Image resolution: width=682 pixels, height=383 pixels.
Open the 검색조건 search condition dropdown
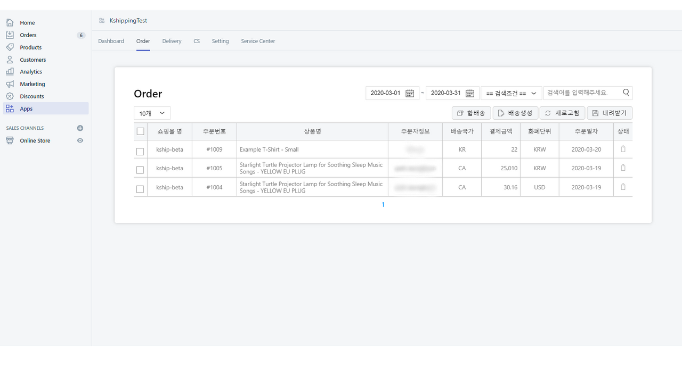(x=511, y=93)
